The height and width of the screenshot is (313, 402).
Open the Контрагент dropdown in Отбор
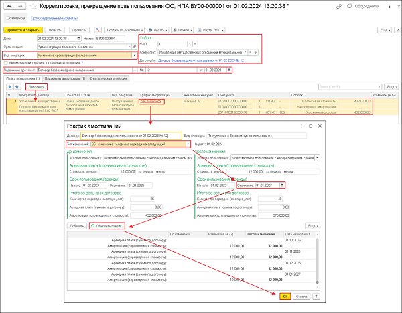[x=247, y=51]
